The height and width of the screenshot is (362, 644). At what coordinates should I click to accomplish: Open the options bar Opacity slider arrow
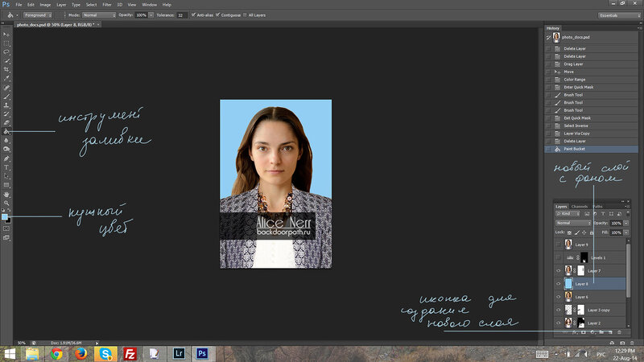pos(151,15)
